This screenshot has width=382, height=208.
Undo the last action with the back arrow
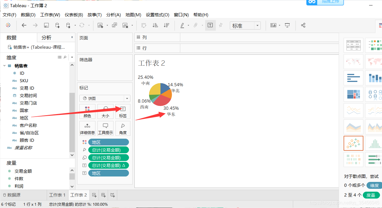24,25
